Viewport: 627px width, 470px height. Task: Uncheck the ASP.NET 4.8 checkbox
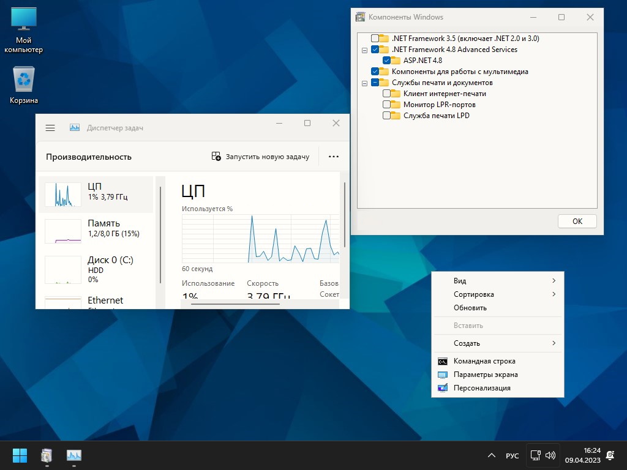pos(386,61)
